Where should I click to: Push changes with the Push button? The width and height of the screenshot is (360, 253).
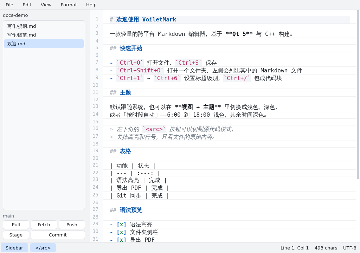(x=72, y=225)
